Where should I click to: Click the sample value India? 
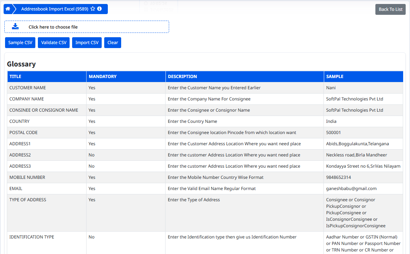click(x=331, y=121)
